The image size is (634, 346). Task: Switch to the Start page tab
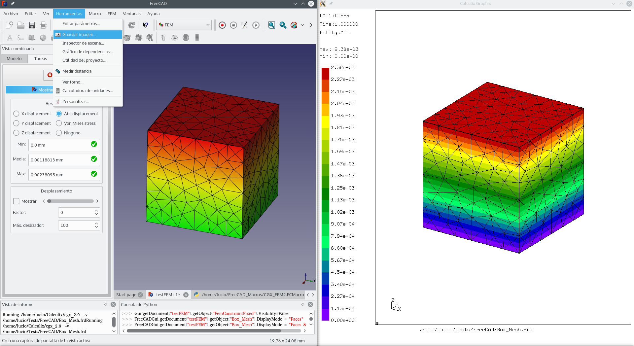[126, 295]
